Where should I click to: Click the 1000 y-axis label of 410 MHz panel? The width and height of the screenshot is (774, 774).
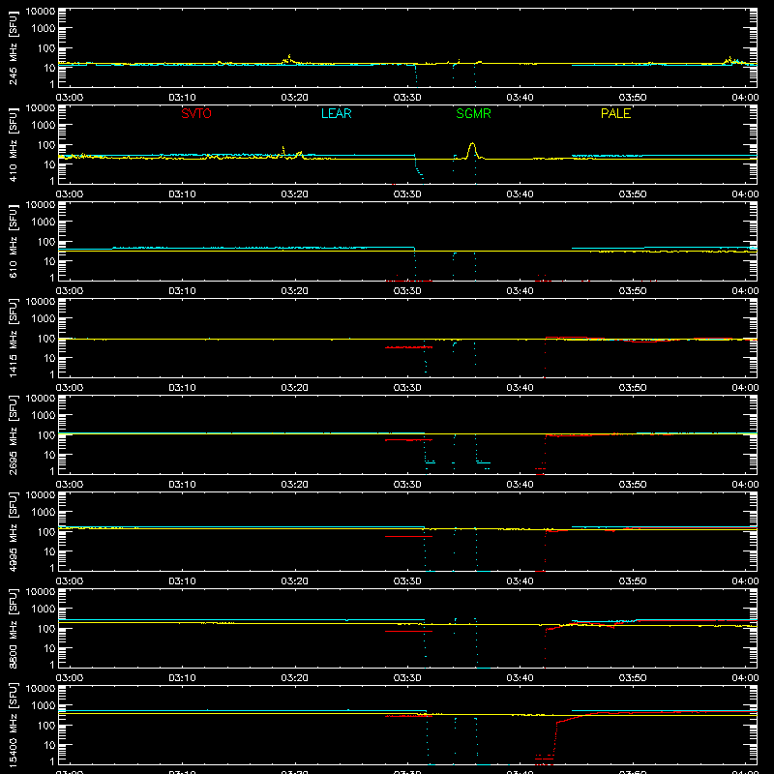point(44,126)
